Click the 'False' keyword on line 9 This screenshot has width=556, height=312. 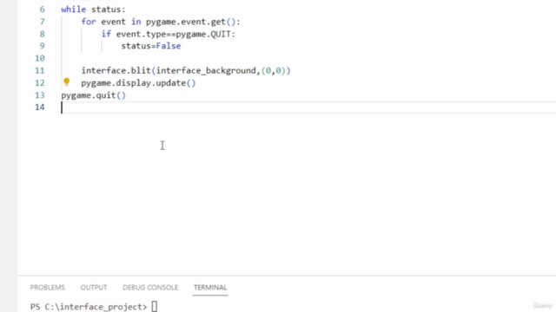[x=169, y=46]
